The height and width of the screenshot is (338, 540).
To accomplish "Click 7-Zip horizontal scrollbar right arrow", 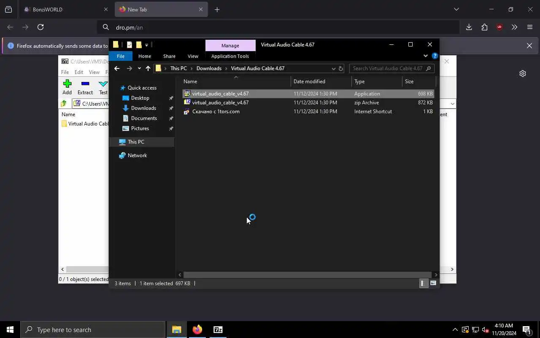I will point(452,269).
